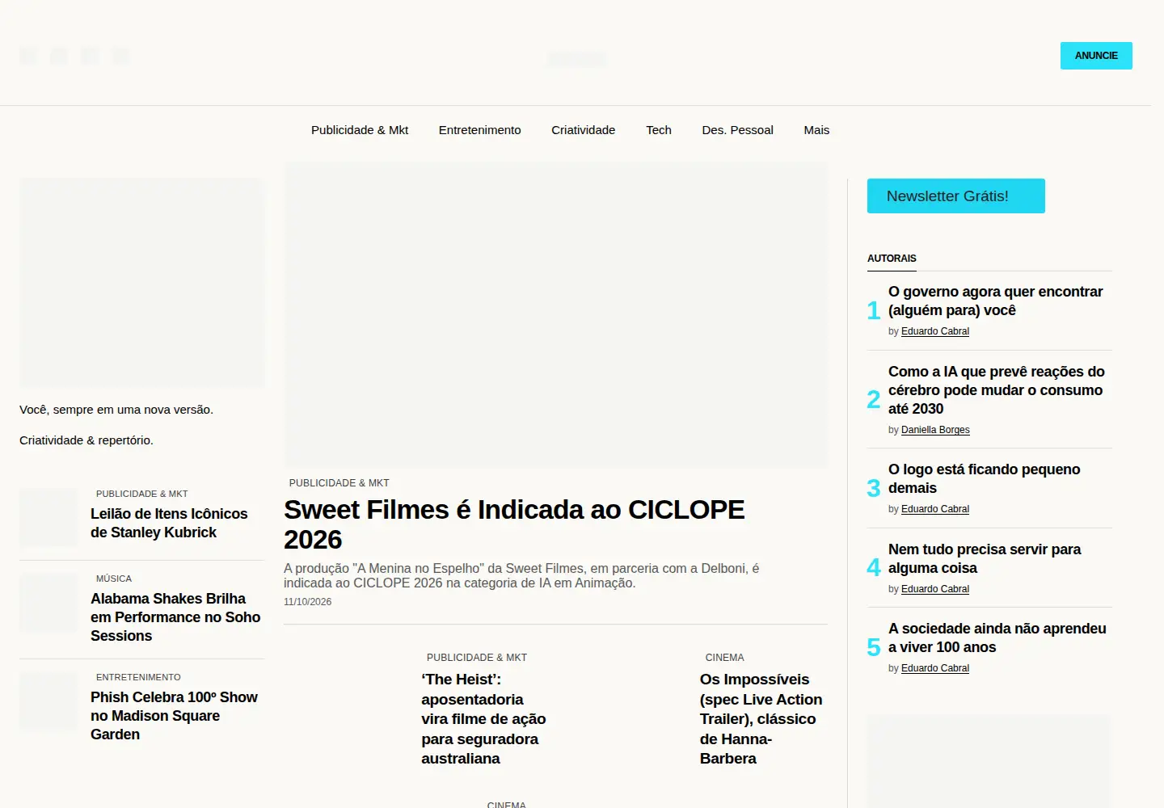Click PUBLICIDADE & MKT label above Sweet Filmes headline
The height and width of the screenshot is (808, 1164).
click(x=339, y=483)
